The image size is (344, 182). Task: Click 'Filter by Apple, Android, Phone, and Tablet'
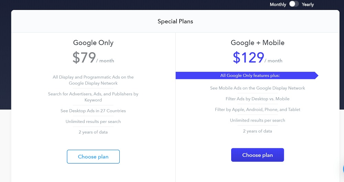(257, 110)
